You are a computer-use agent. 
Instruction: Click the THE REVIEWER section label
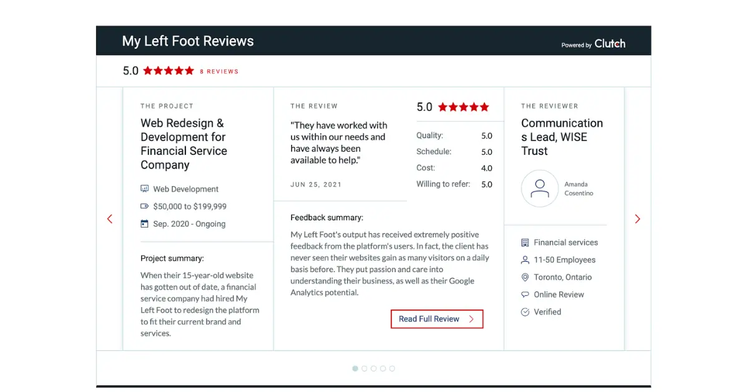coord(550,106)
